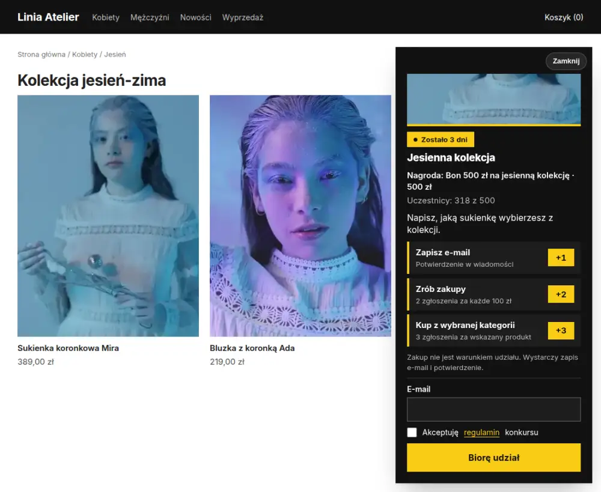Close the contest panel with Zamknij
The height and width of the screenshot is (492, 601).
coord(566,61)
